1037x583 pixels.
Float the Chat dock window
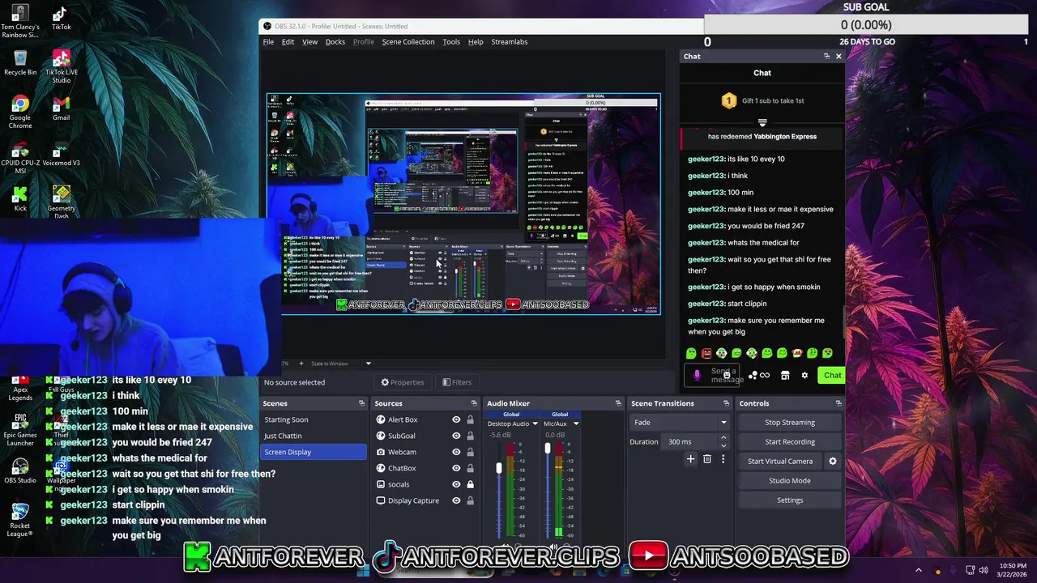coord(826,56)
